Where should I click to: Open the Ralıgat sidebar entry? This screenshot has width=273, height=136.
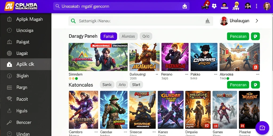(26, 42)
